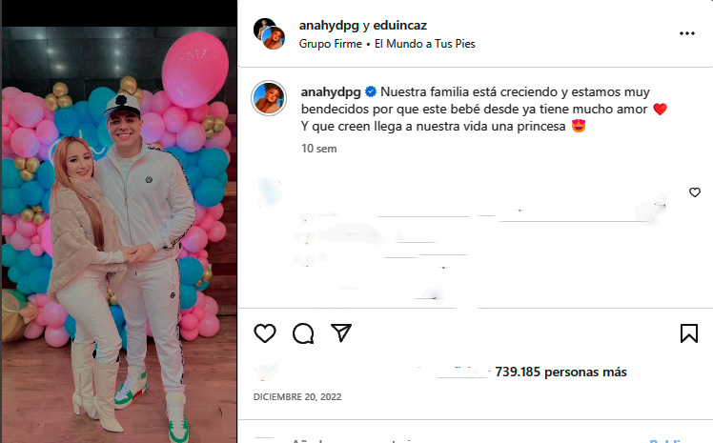Click the 10 sem timestamp

(318, 149)
